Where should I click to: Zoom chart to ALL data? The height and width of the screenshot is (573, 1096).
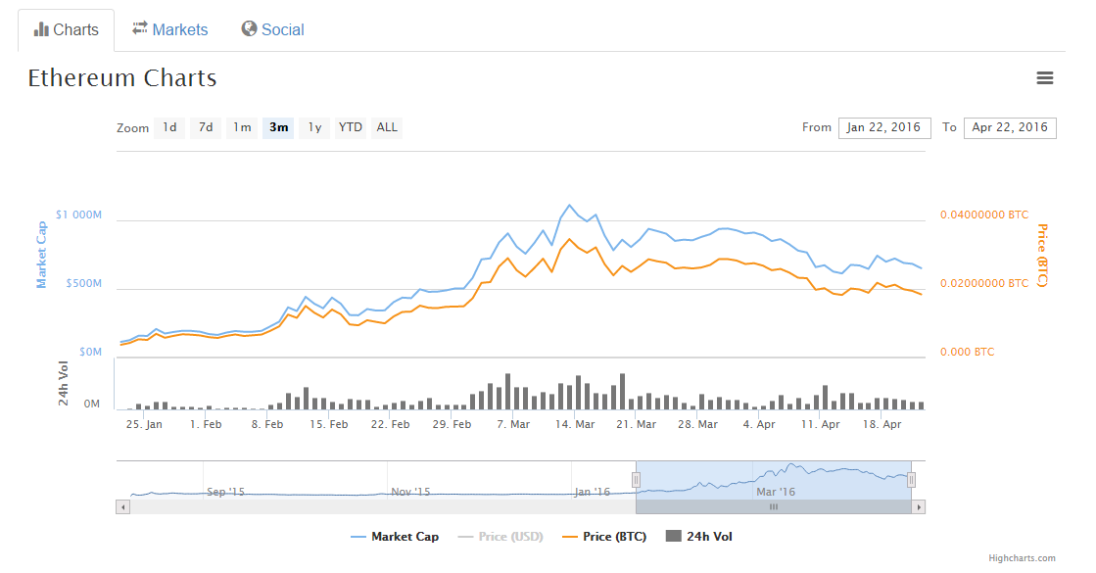[x=387, y=127]
